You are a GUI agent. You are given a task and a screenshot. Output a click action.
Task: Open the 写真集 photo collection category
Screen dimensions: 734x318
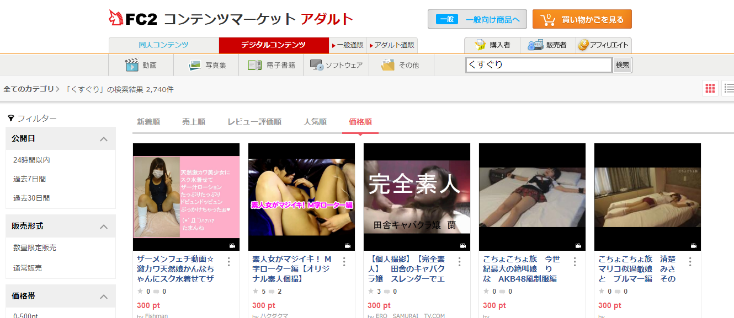tap(196, 64)
